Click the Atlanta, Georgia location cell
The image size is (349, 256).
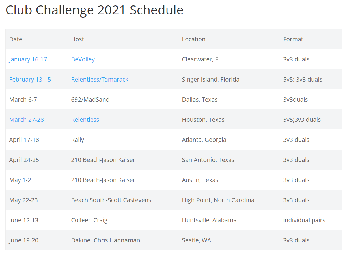[204, 140]
